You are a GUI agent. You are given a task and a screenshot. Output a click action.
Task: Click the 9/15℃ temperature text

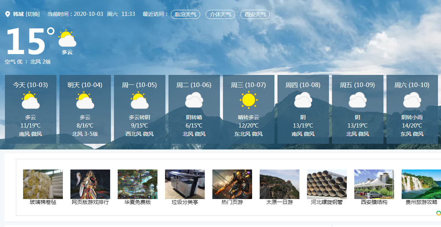coord(140,126)
